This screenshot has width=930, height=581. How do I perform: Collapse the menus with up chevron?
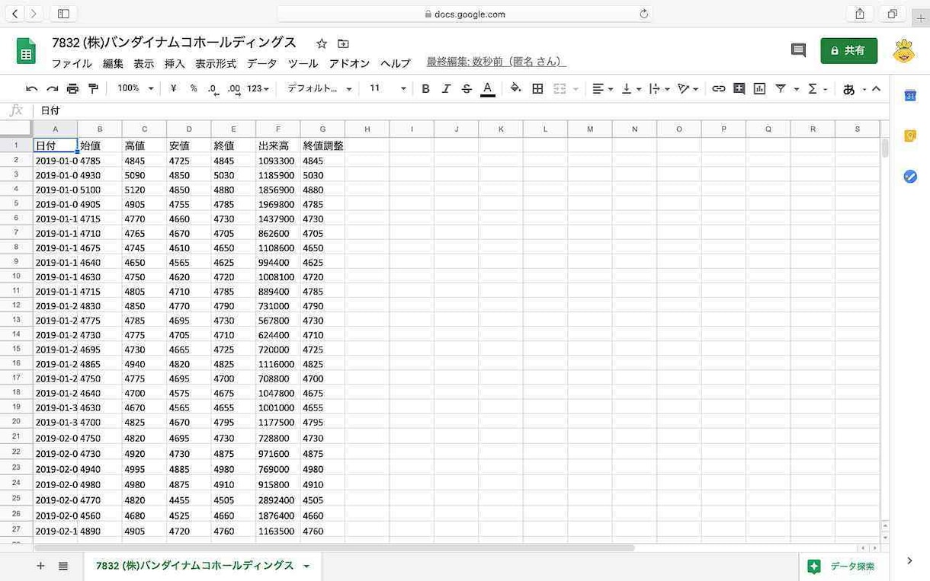click(876, 88)
